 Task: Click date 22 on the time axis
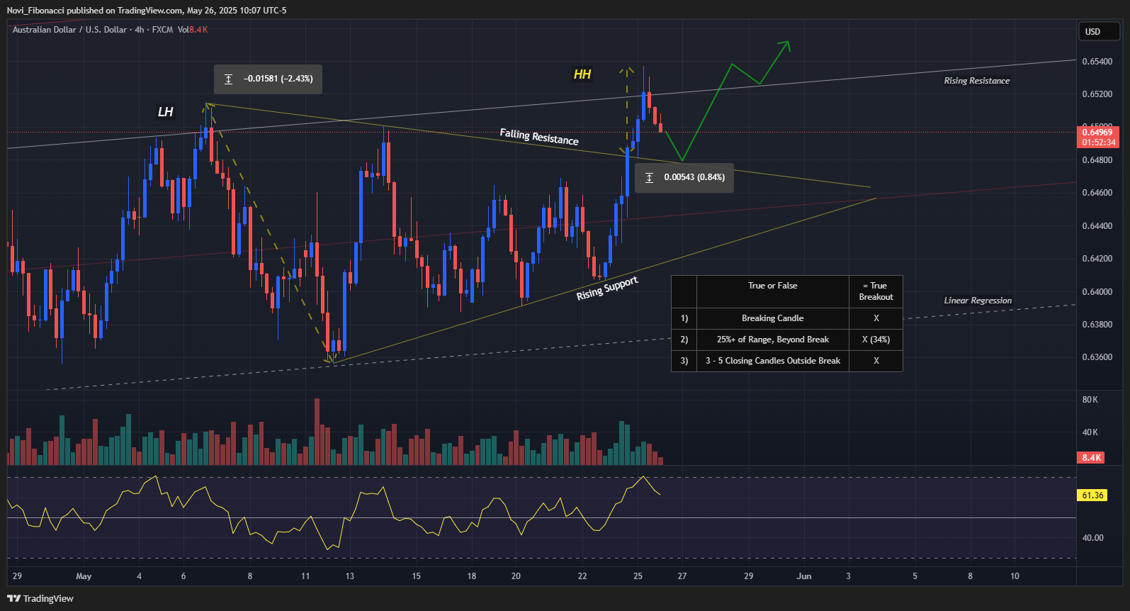pos(582,576)
